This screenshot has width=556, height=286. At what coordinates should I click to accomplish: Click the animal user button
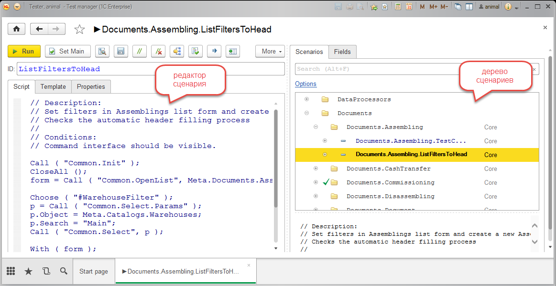click(489, 7)
